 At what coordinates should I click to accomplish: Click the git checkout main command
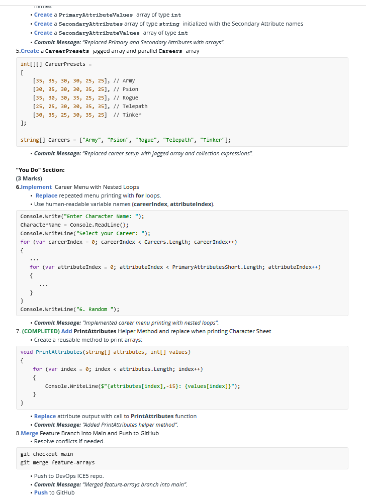coord(46,454)
